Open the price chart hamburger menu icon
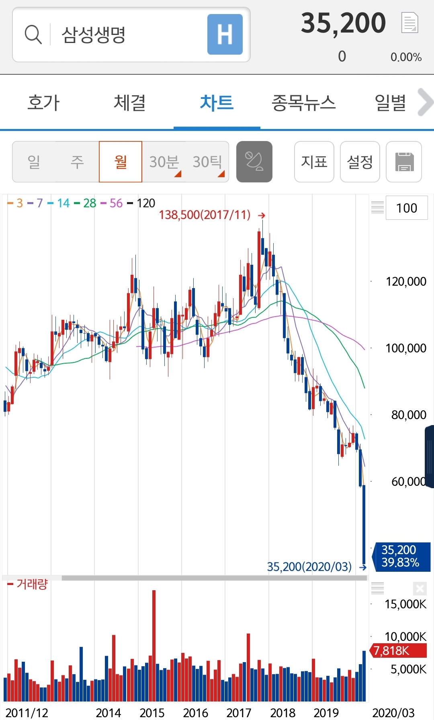This screenshot has width=434, height=720. 377,207
